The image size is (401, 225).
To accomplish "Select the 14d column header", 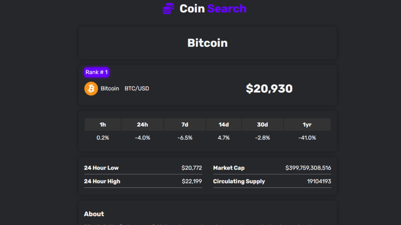I will coord(224,125).
